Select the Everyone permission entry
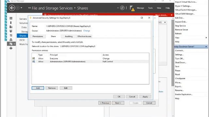 (x=90, y=58)
